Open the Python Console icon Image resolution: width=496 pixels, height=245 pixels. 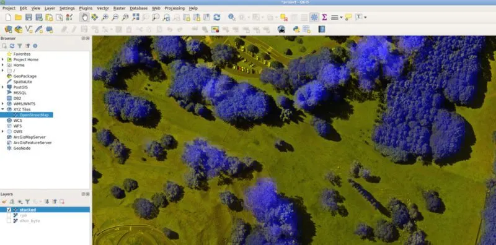point(296,29)
